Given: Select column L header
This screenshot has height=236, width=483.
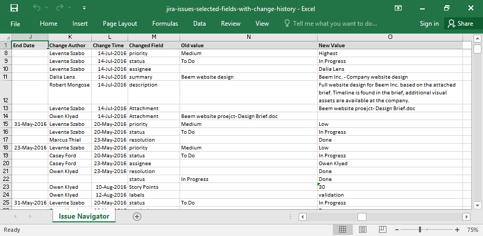Looking at the screenshot, I should tap(110, 37).
